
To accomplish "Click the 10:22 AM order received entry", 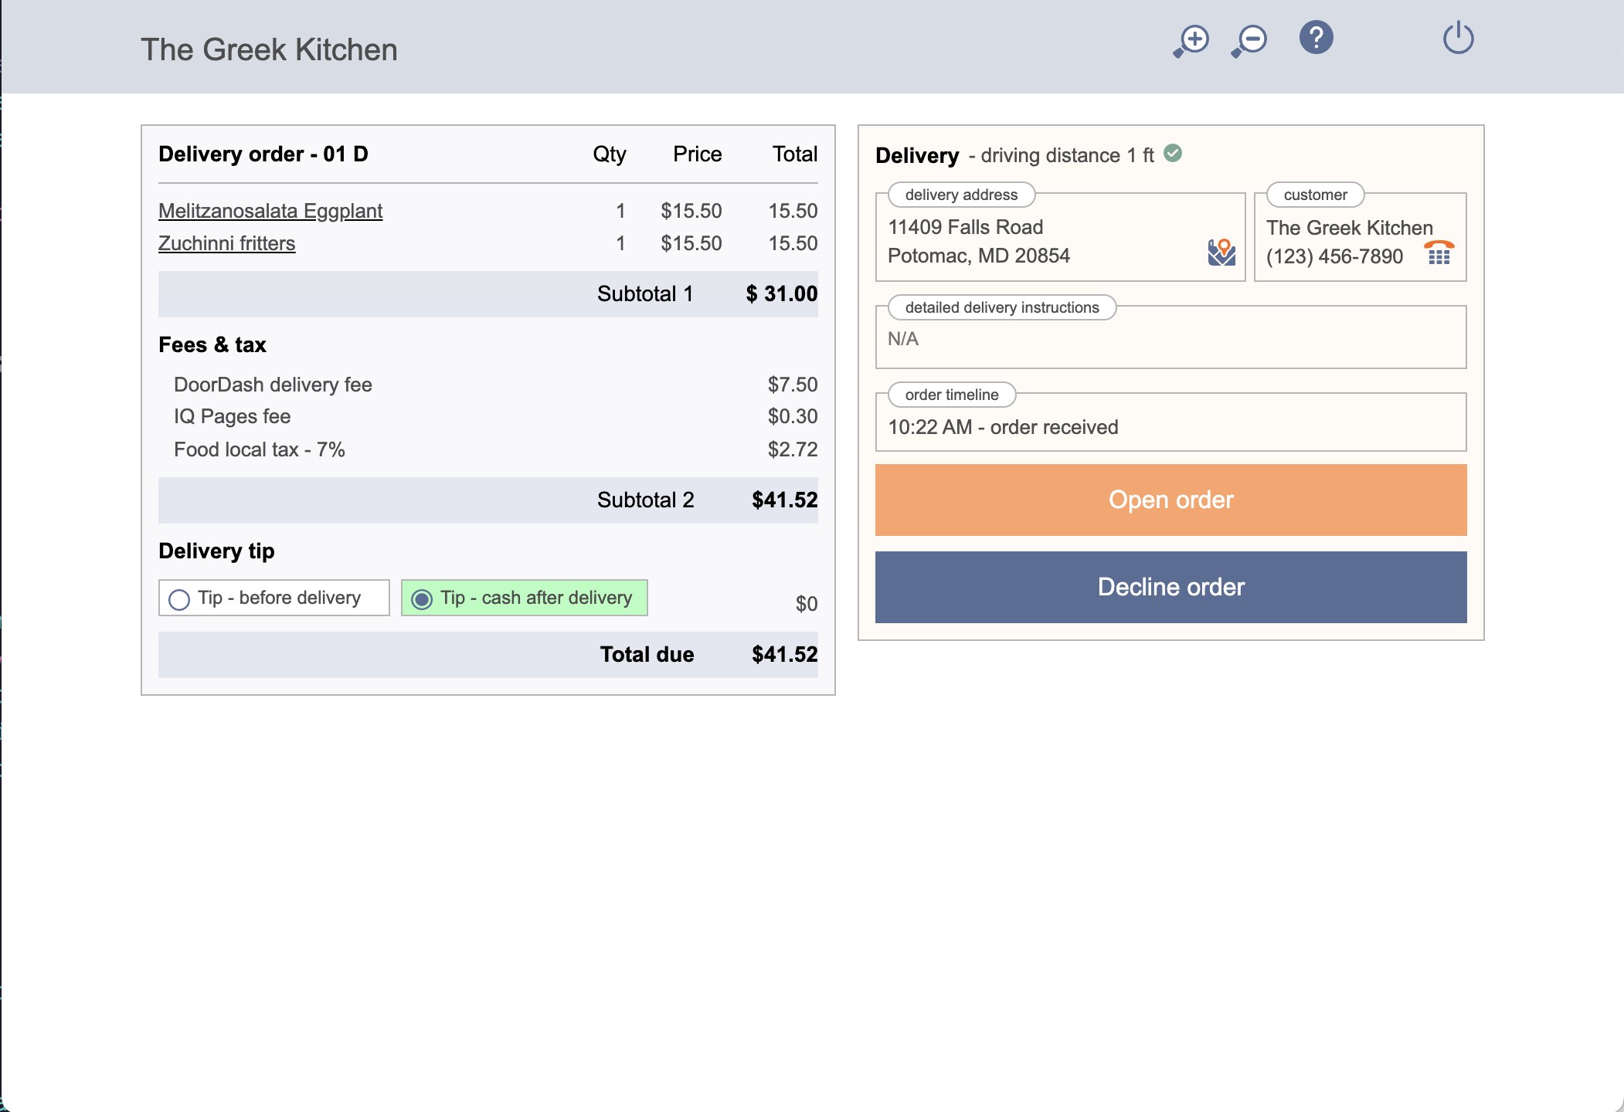I will [x=1003, y=427].
